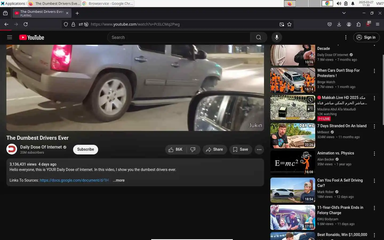Click the video player area
Image resolution: width=384 pixels, height=240 pixels.
135,88
